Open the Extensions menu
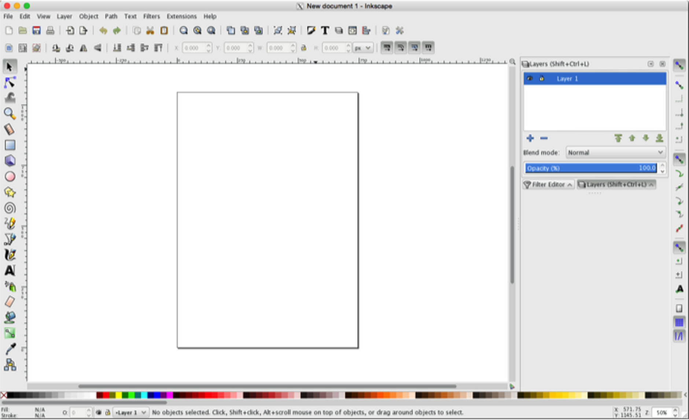 coord(181,16)
